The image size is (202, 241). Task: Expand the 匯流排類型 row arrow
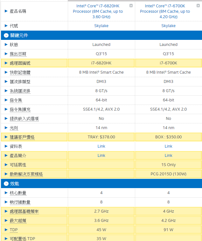[x=6, y=82]
